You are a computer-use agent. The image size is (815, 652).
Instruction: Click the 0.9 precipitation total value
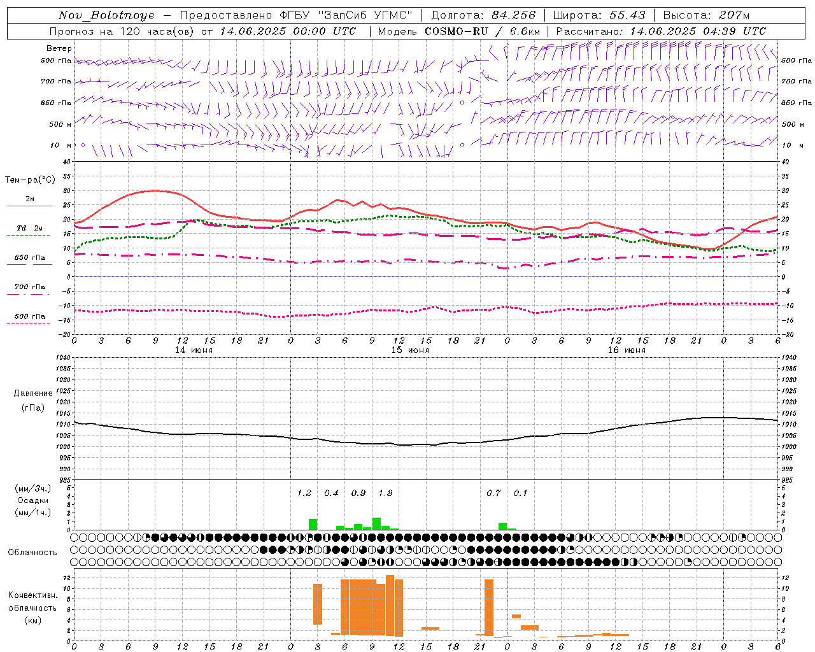pos(358,493)
